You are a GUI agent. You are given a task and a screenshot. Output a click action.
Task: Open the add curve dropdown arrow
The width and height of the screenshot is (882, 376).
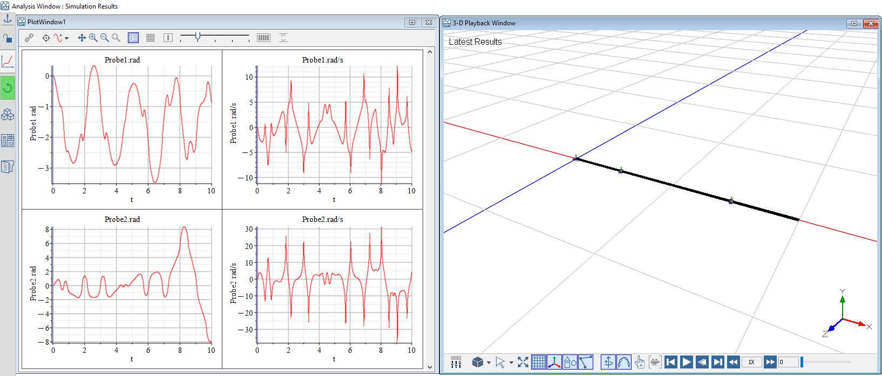pyautogui.click(x=66, y=38)
